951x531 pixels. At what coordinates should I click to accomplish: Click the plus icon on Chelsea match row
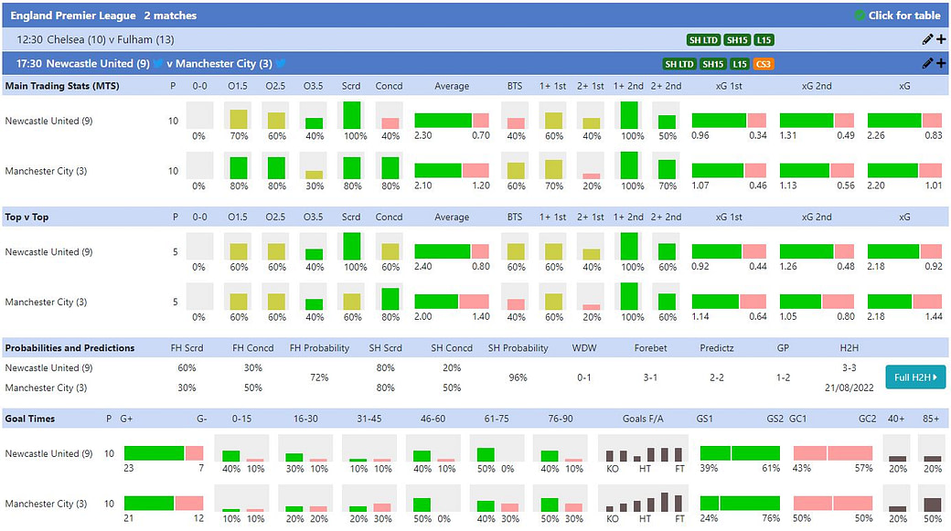click(942, 39)
